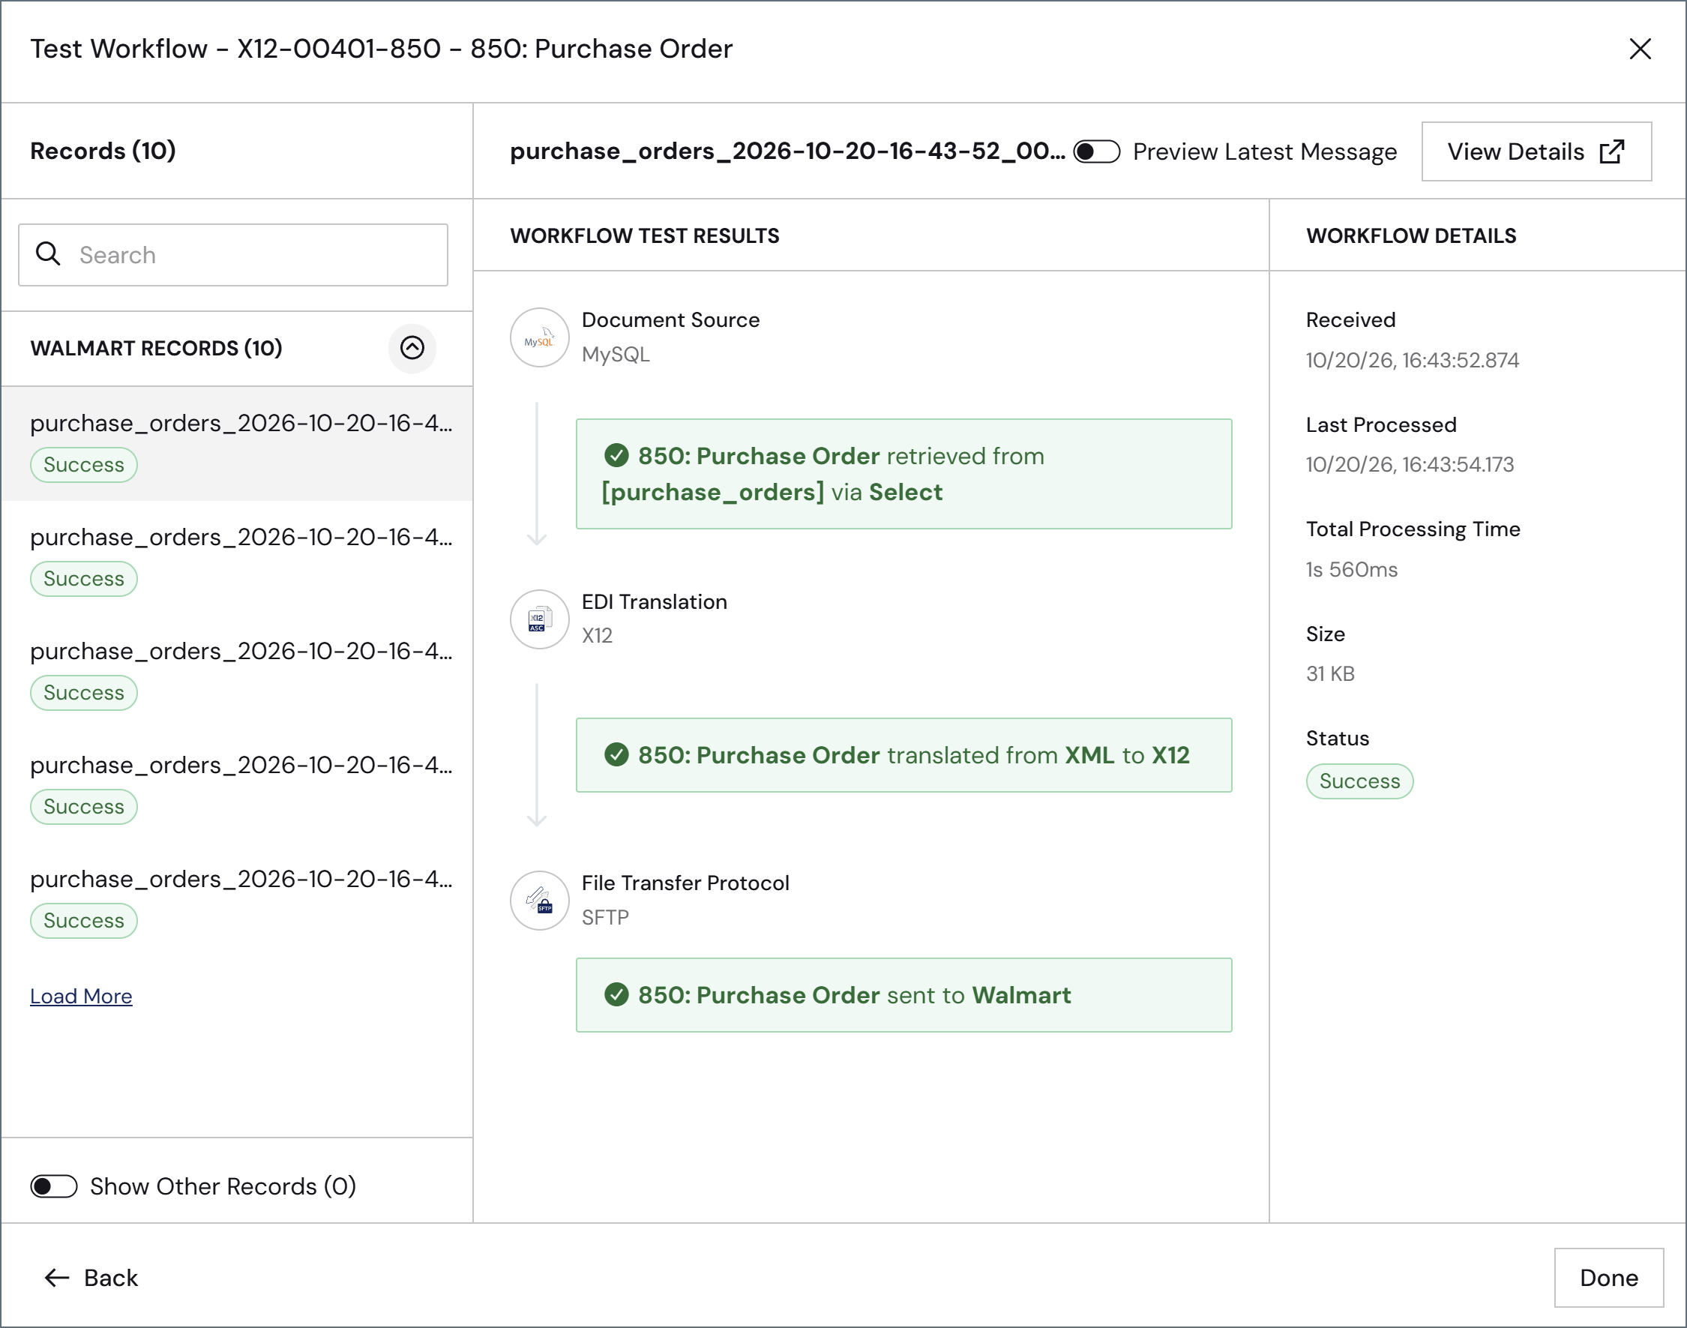Click the Received timestamp 16:43:52.874
This screenshot has width=1687, height=1328.
[1412, 360]
